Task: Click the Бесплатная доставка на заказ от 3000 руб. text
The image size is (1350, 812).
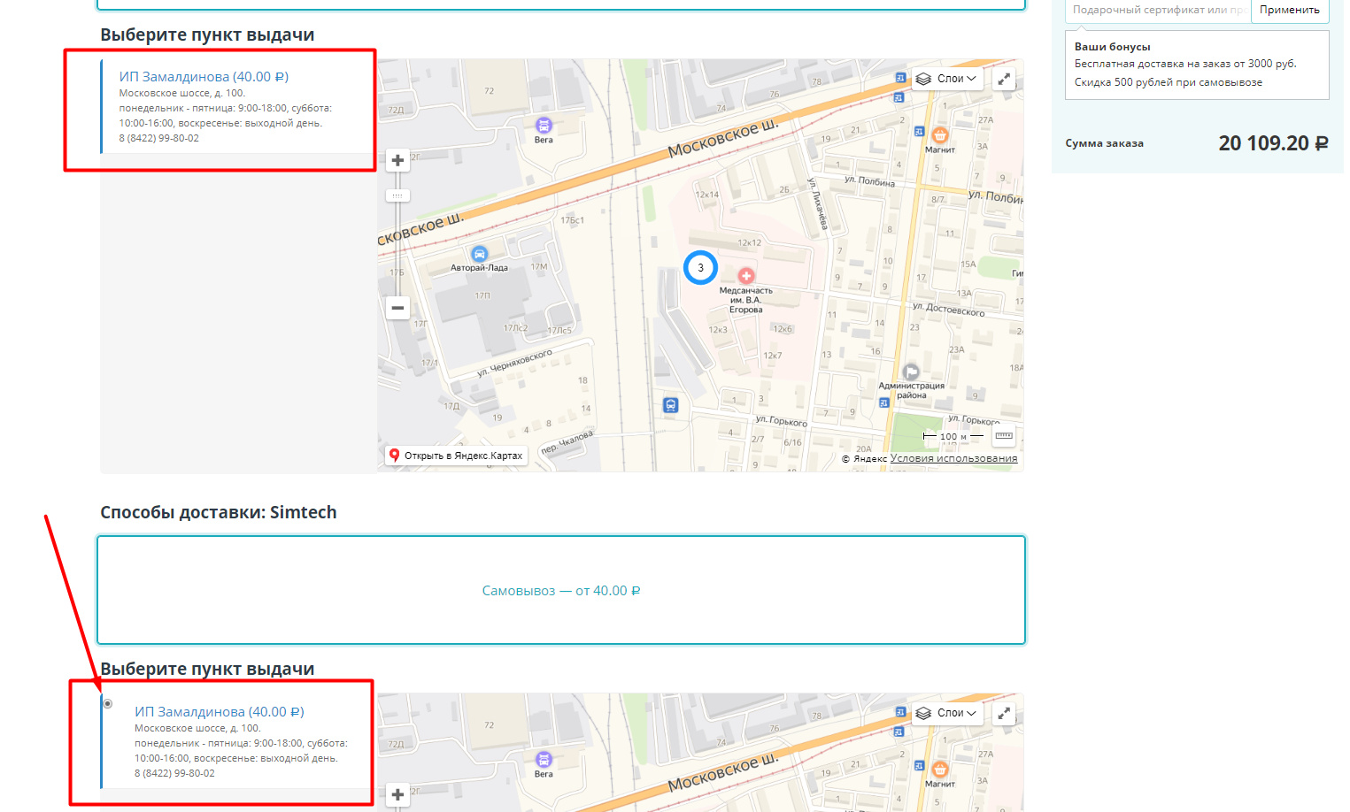Action: (1185, 64)
